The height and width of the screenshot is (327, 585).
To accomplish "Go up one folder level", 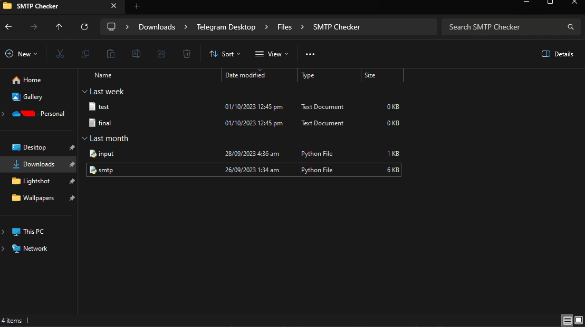I will [x=59, y=27].
